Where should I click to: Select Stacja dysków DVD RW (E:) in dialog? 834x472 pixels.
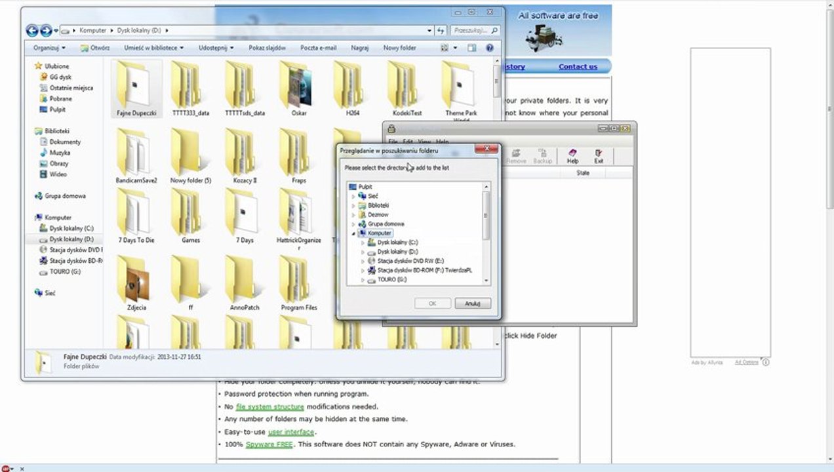click(x=410, y=261)
